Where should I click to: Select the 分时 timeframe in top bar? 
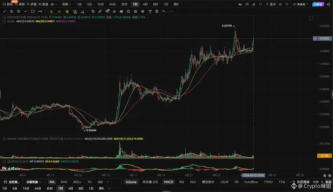[124, 4]
